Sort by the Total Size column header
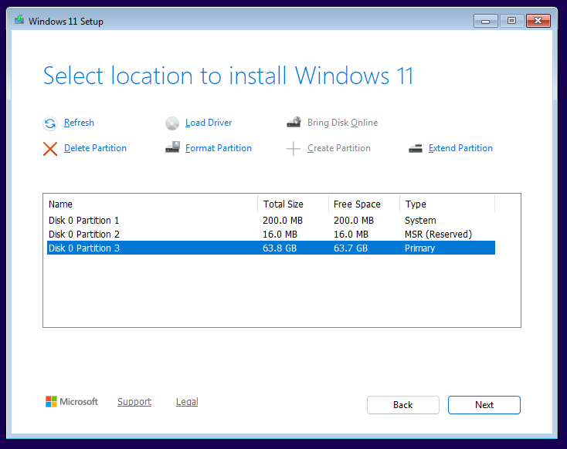Viewport: 567px width, 449px height. pyautogui.click(x=294, y=204)
